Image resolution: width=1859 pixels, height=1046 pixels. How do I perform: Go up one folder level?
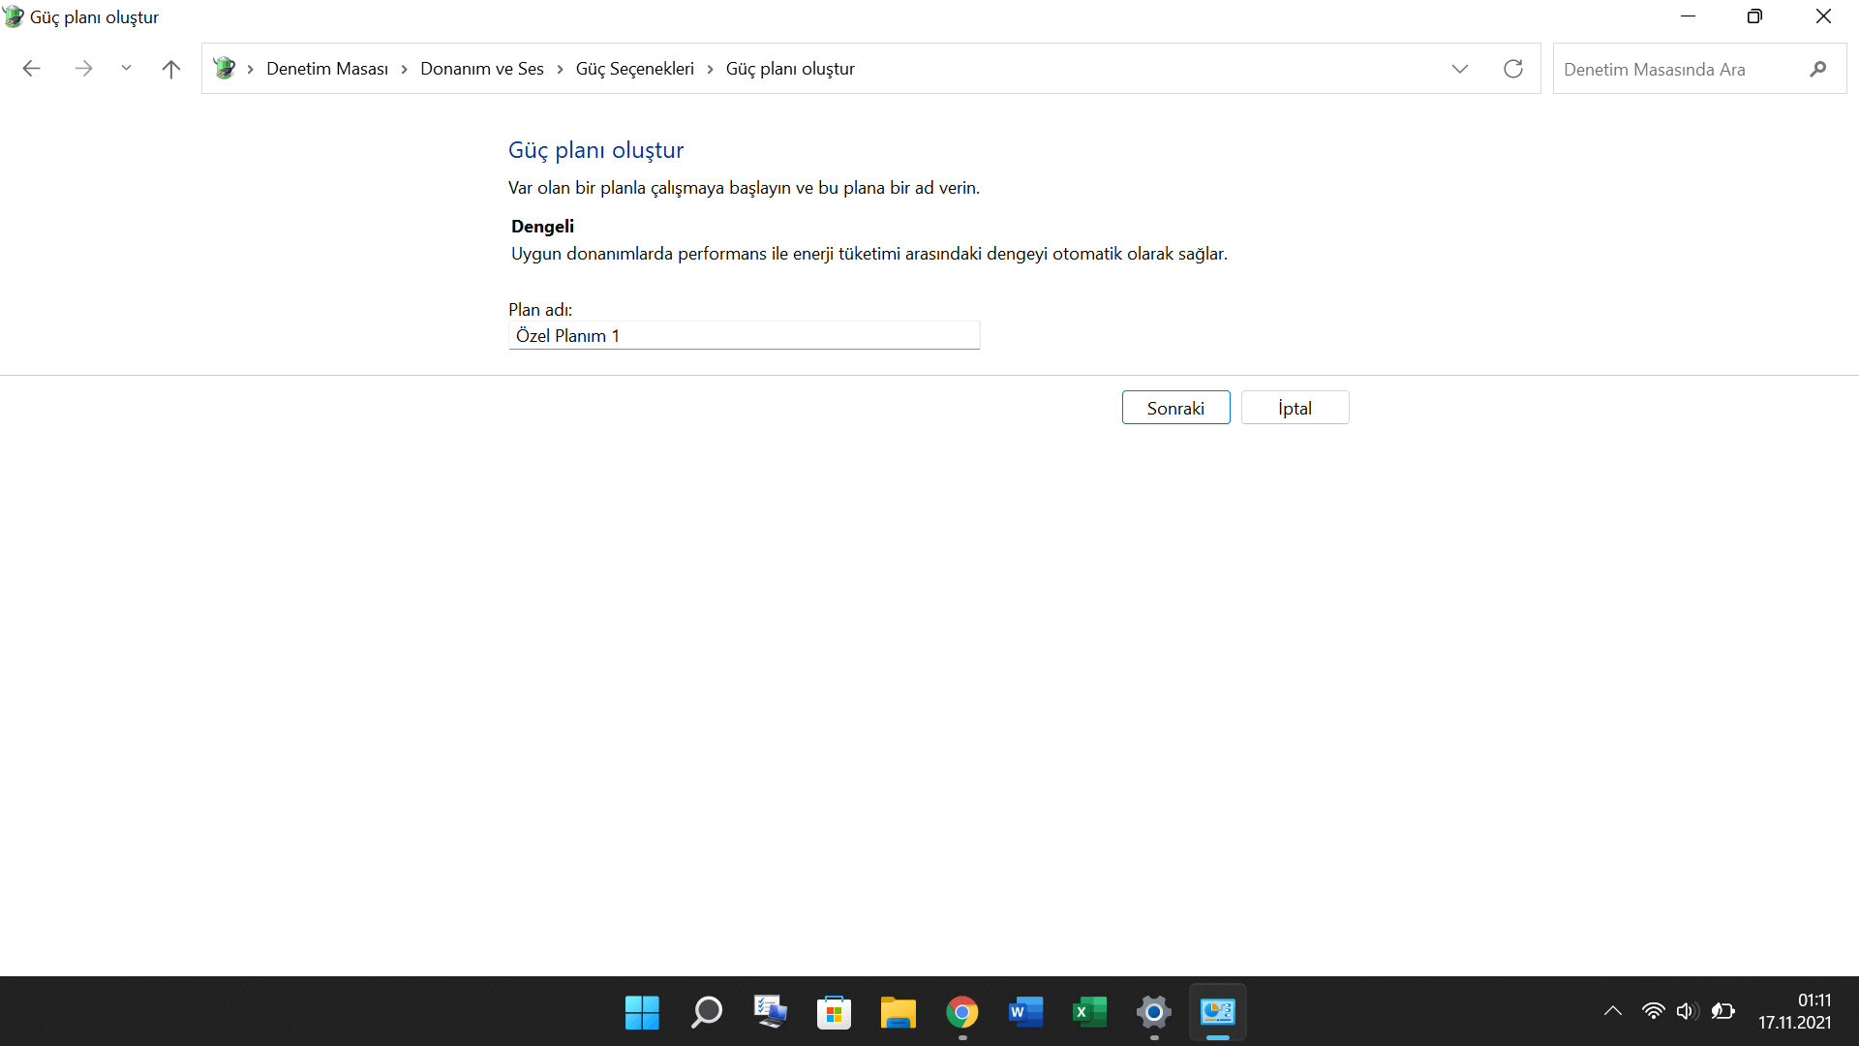pos(171,69)
